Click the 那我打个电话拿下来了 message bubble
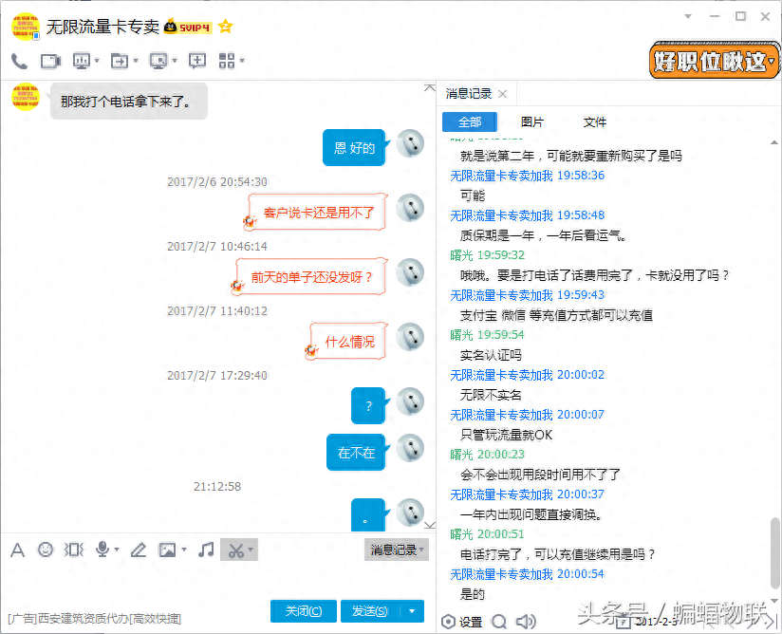 click(129, 102)
